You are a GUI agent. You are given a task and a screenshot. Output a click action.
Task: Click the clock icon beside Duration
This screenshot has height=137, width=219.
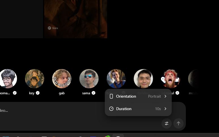click(x=111, y=109)
